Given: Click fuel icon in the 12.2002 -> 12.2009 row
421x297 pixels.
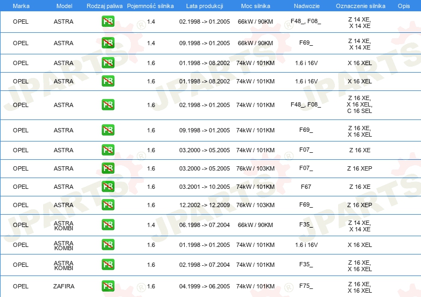Looking at the screenshot, I should pyautogui.click(x=108, y=204).
